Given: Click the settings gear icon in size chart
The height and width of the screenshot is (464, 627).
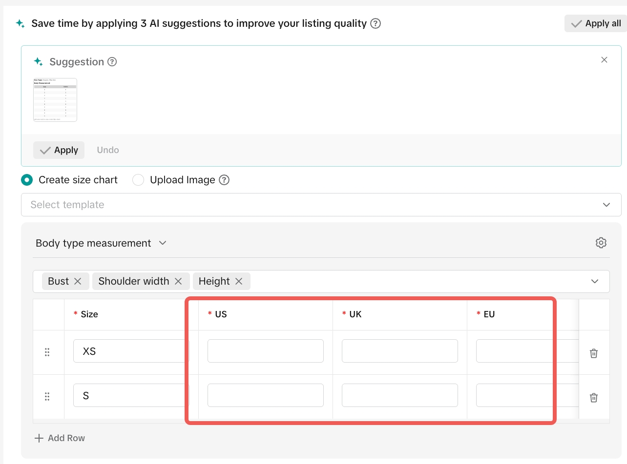Looking at the screenshot, I should (601, 243).
